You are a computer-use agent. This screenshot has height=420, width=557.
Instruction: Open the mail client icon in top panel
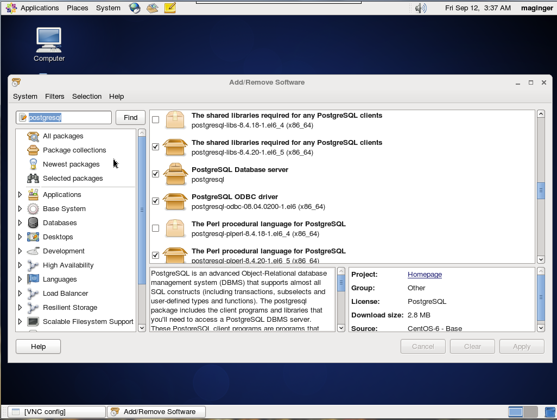pos(153,8)
